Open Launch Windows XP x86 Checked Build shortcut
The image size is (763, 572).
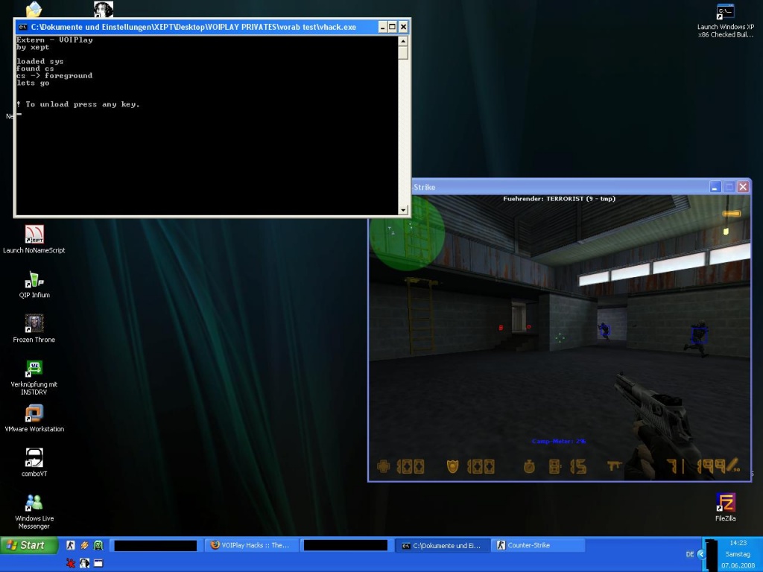[x=725, y=13]
